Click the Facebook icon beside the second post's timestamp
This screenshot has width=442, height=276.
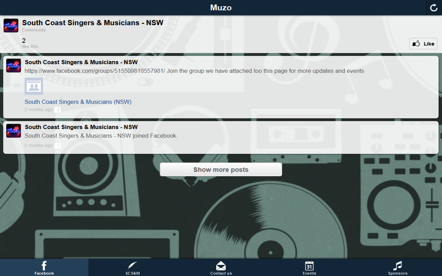click(x=58, y=146)
